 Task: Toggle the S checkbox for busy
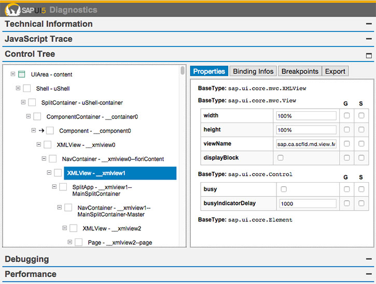361,189
